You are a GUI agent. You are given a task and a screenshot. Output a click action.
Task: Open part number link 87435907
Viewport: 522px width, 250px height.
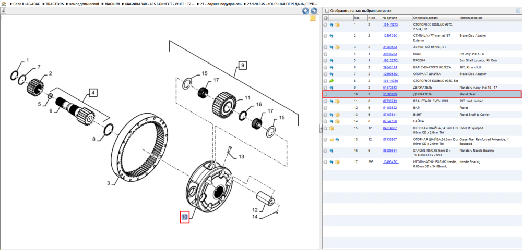pyautogui.click(x=390, y=140)
